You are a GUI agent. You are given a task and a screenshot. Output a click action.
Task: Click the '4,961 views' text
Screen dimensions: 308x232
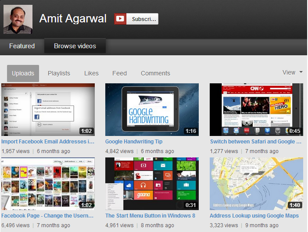pyautogui.click(x=119, y=225)
